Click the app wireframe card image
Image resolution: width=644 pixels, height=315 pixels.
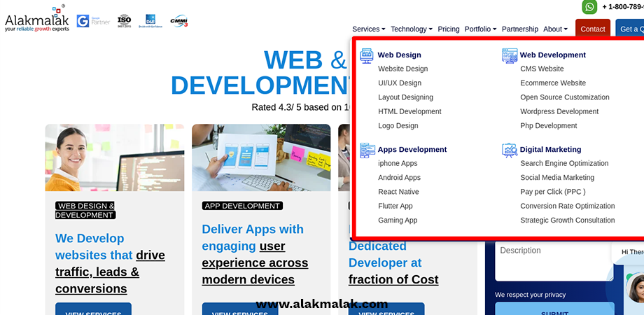click(x=261, y=157)
